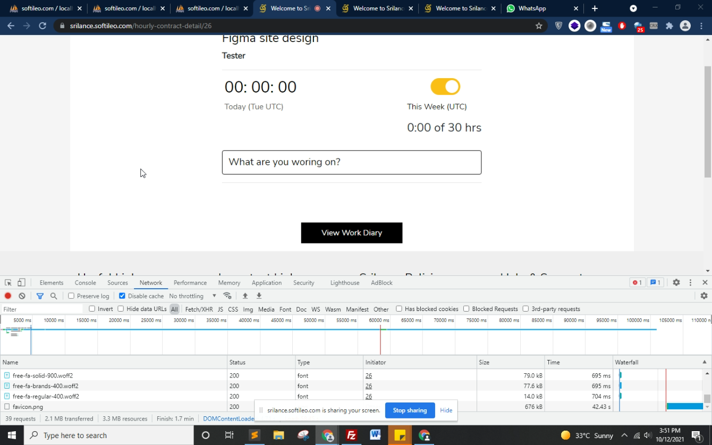712x445 pixels.
Task: Open the DevTools three-dot menu
Action: (690, 283)
